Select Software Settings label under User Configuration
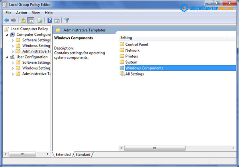 36,62
